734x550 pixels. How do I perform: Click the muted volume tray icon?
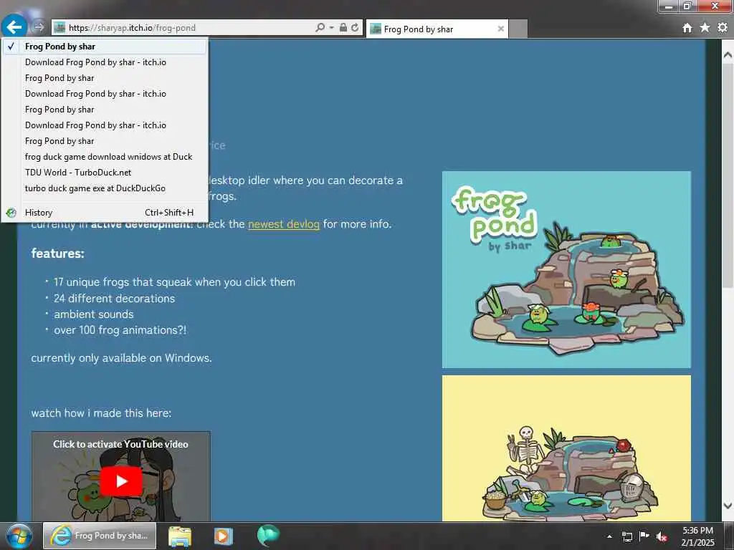(x=662, y=536)
